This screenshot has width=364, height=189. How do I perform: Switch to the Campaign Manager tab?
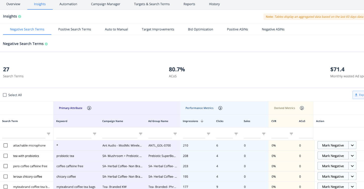[x=105, y=4]
